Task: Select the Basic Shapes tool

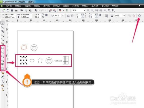Action: [x=3, y=60]
